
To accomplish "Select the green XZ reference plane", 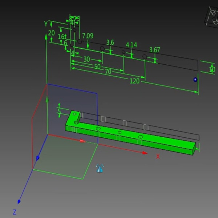I will coord(65,156).
